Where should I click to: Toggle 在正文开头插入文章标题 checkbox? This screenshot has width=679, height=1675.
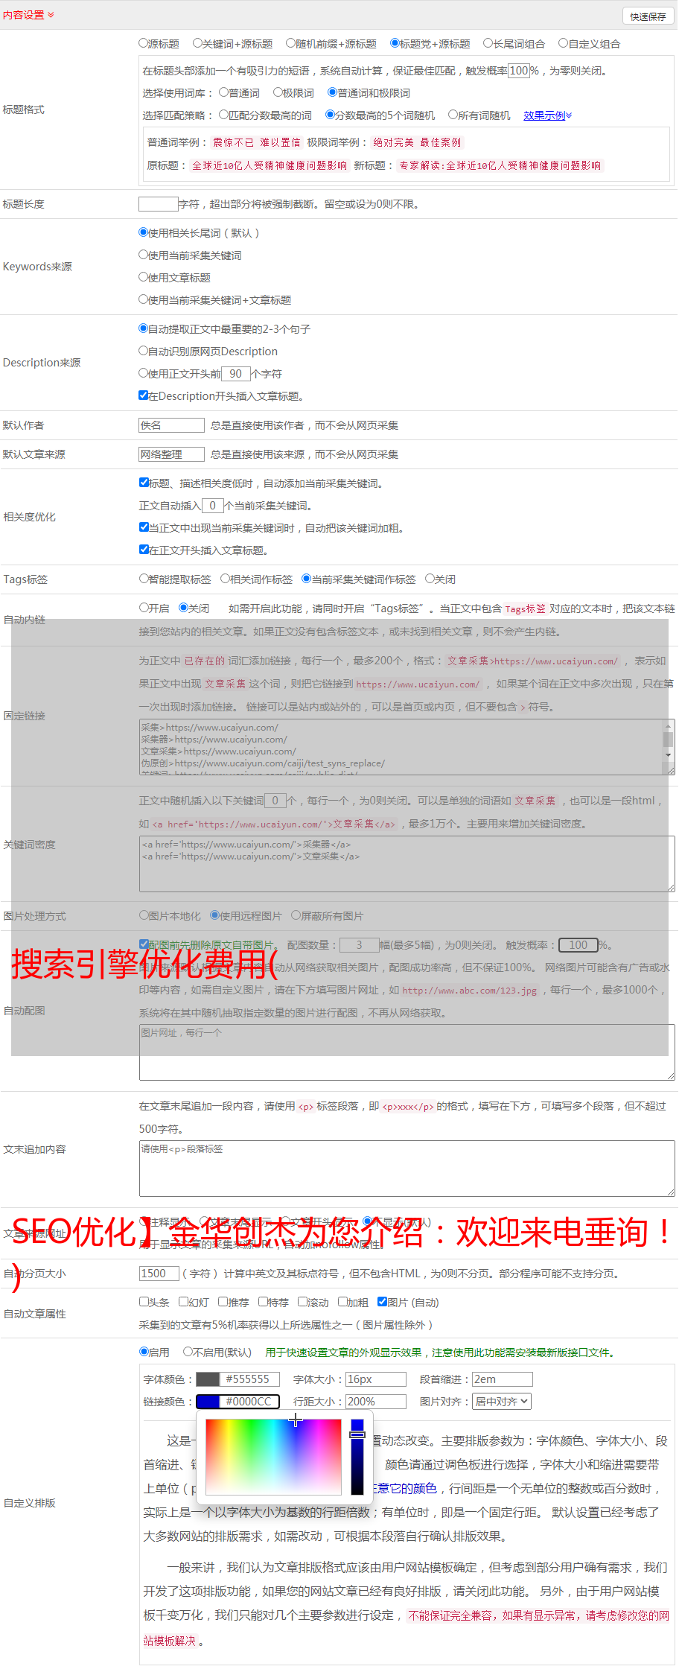(x=144, y=550)
